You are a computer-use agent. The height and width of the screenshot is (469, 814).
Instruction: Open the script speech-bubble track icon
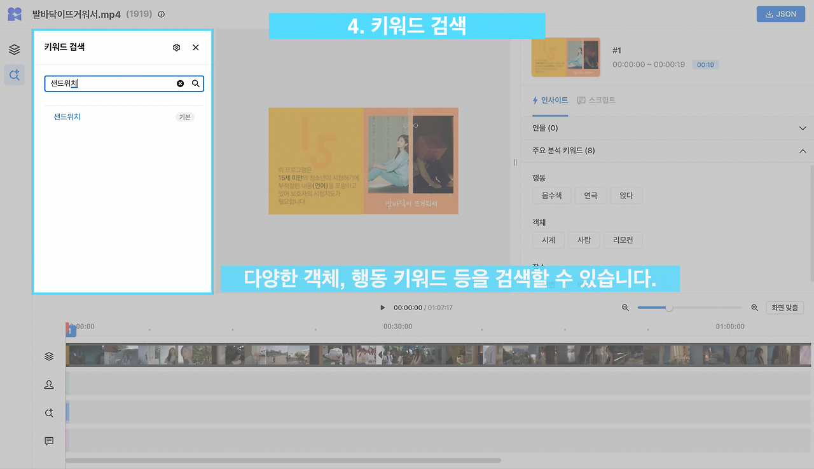coord(49,441)
